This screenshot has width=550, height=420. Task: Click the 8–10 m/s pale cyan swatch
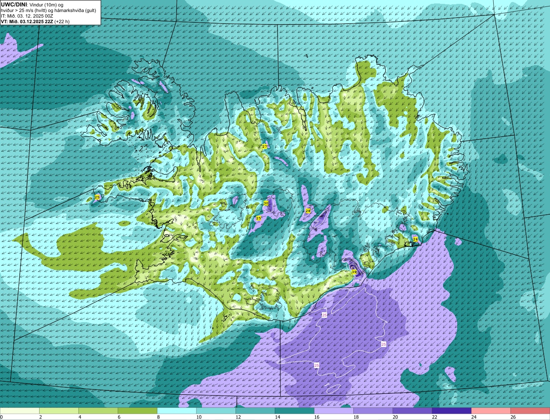[177, 411]
